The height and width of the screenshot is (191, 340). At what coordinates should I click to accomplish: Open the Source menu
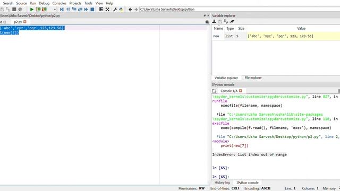pos(21,3)
